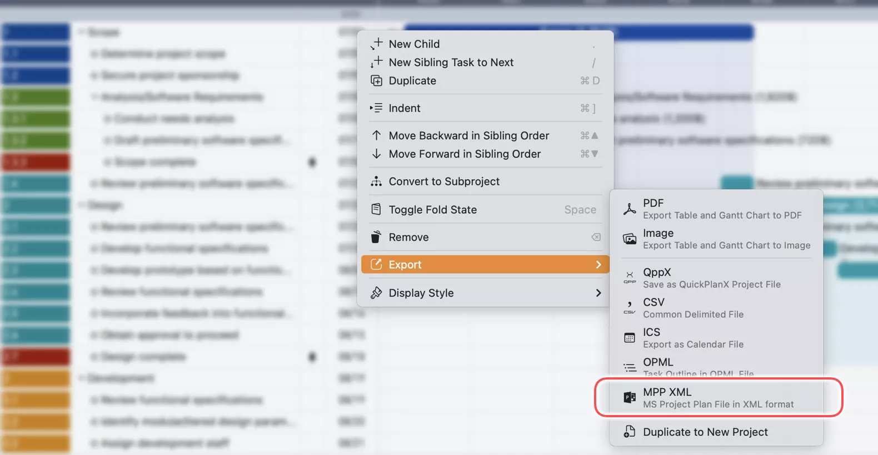Click the circled MPP XML icon
This screenshot has height=455, width=878.
pos(629,397)
